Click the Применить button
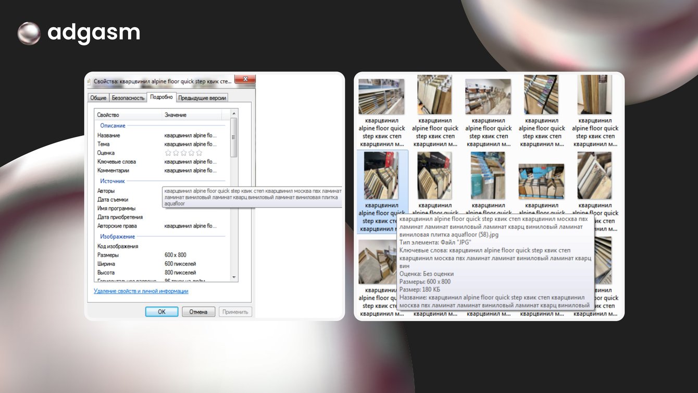The height and width of the screenshot is (393, 698). point(235,312)
